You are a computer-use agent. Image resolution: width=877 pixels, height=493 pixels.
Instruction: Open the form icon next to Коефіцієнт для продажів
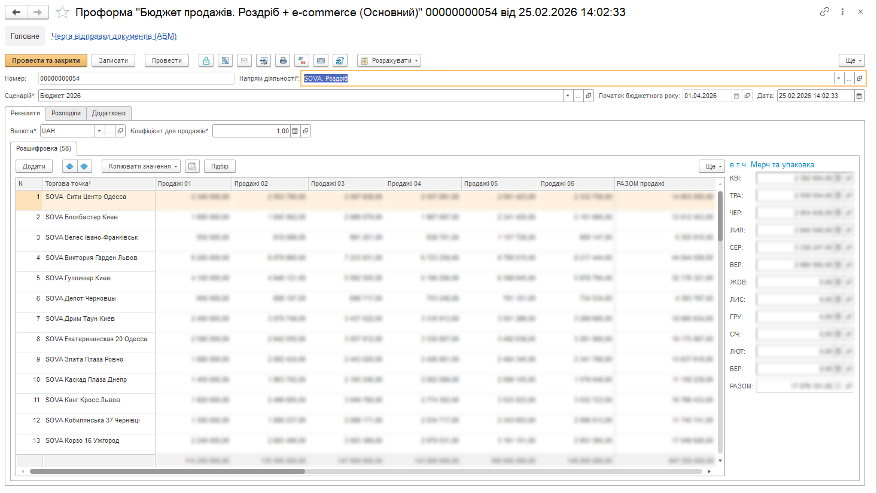[306, 131]
